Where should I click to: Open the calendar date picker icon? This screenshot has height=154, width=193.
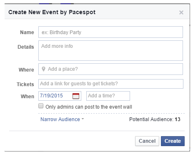tap(76, 96)
